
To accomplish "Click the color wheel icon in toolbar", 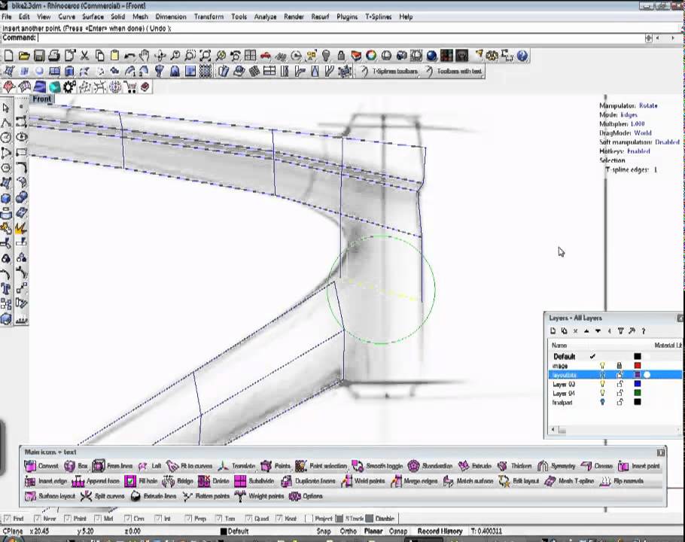I will coord(371,56).
